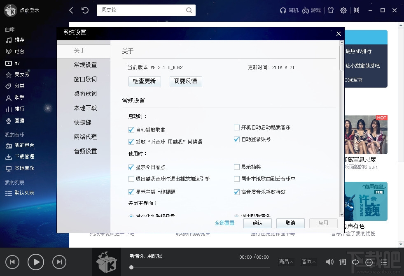Click the 我要反馈 button

click(x=186, y=81)
